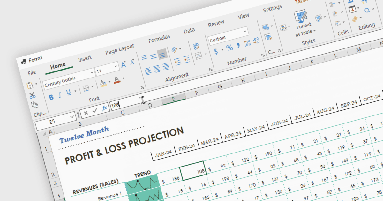Apply percent style number format
Viewport: 383px width, 201px height.
(229, 48)
